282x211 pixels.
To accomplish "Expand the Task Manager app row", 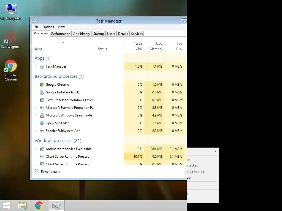I will (36, 66).
